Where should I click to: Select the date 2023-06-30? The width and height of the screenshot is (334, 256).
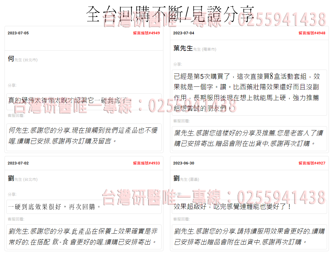pyautogui.click(x=184, y=163)
